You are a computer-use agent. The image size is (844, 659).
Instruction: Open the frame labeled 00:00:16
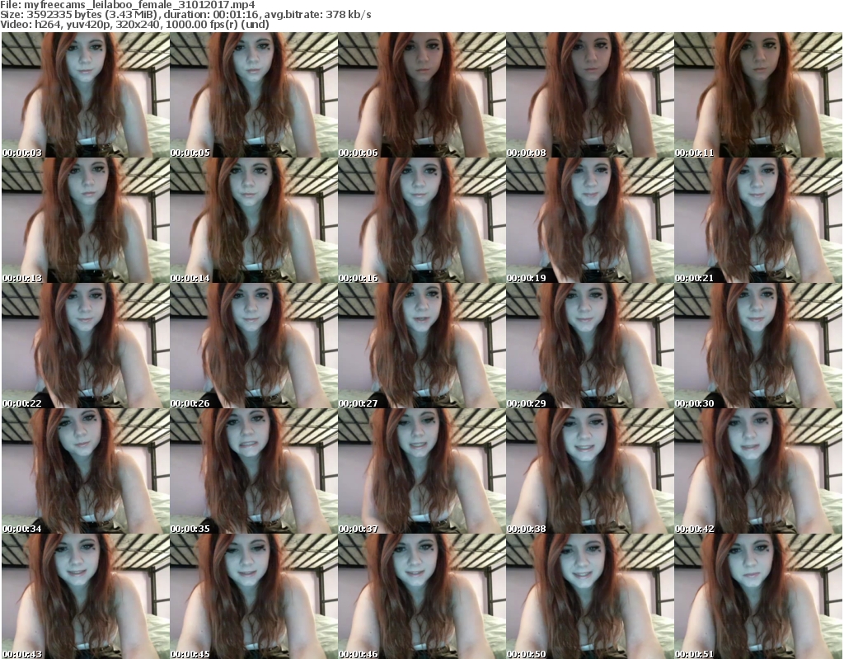click(x=421, y=220)
